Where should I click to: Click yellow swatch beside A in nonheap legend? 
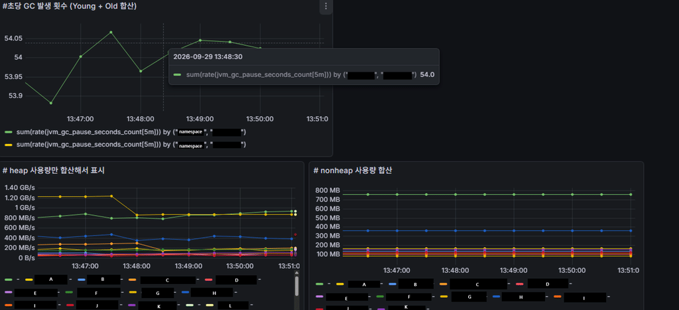[x=340, y=284]
